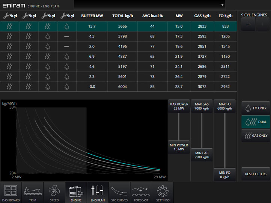Click the MAX FO 6000 kg/h slider handle
The height and width of the screenshot is (203, 271).
[225, 106]
